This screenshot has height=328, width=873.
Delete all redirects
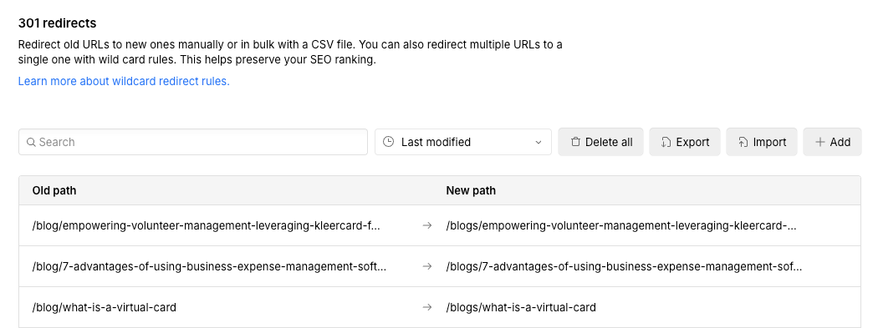600,142
